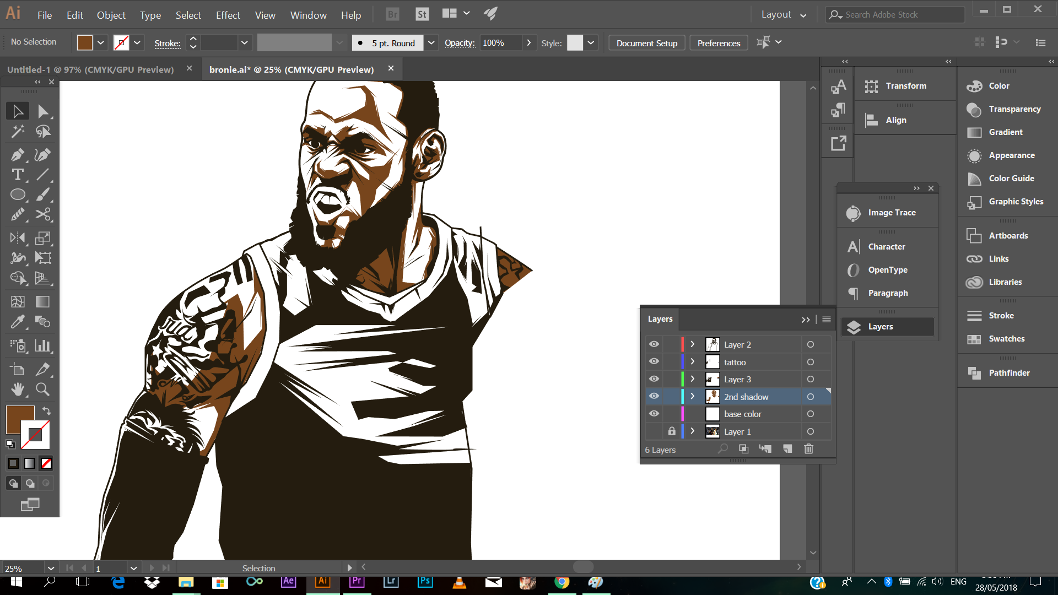1058x595 pixels.
Task: Toggle base color layer visibility
Action: tap(654, 414)
